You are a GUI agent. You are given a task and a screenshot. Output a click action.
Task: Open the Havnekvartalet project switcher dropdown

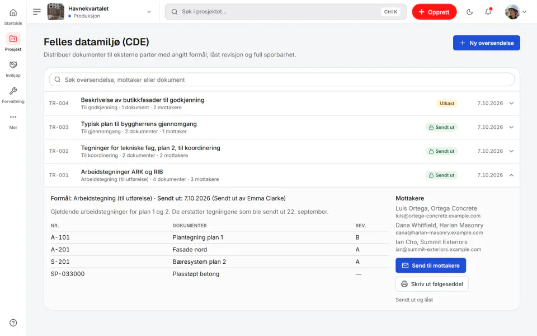[x=149, y=12]
